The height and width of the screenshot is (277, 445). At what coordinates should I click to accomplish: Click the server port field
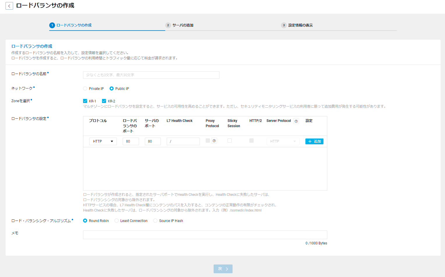153,141
